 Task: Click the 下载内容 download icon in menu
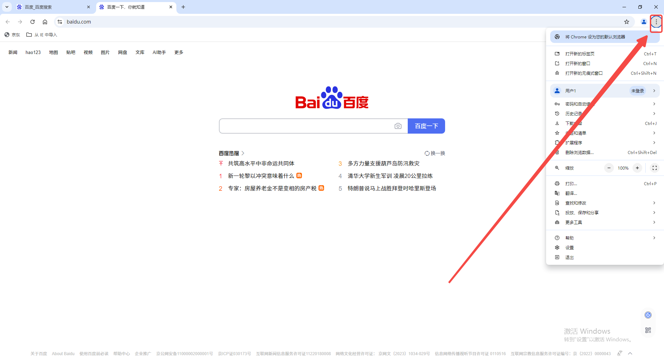557,123
